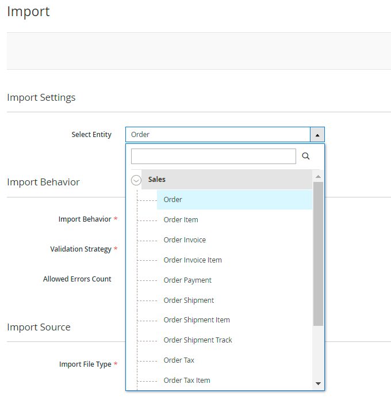Close the Select Entity dropdown arrow
The height and width of the screenshot is (403, 391).
[x=317, y=135]
